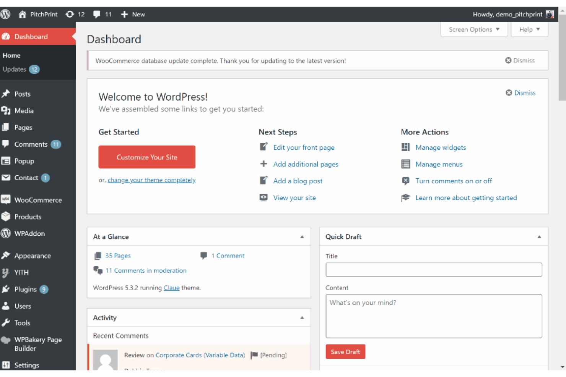Open the Comments menu item
566x377 pixels.
coord(38,144)
